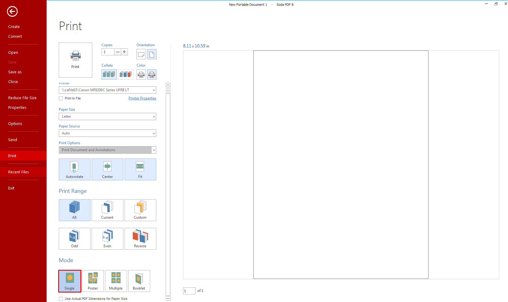
Task: Select Reverse print range option
Action: click(x=140, y=239)
